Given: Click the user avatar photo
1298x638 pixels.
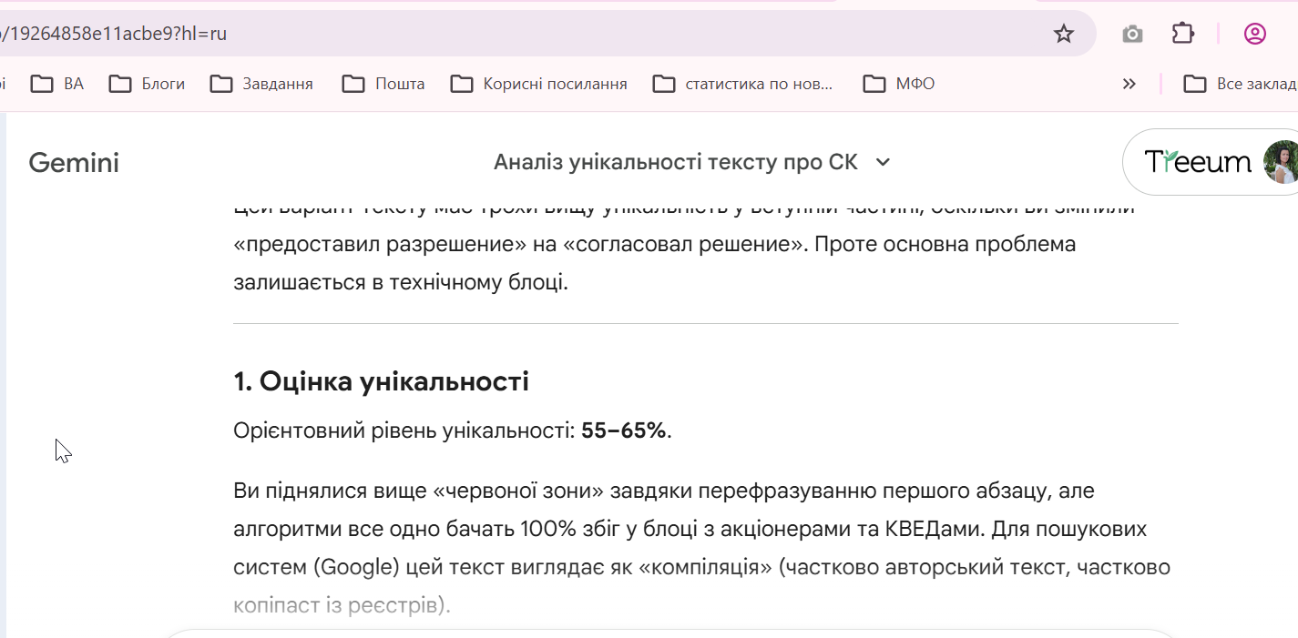Looking at the screenshot, I should [1281, 162].
